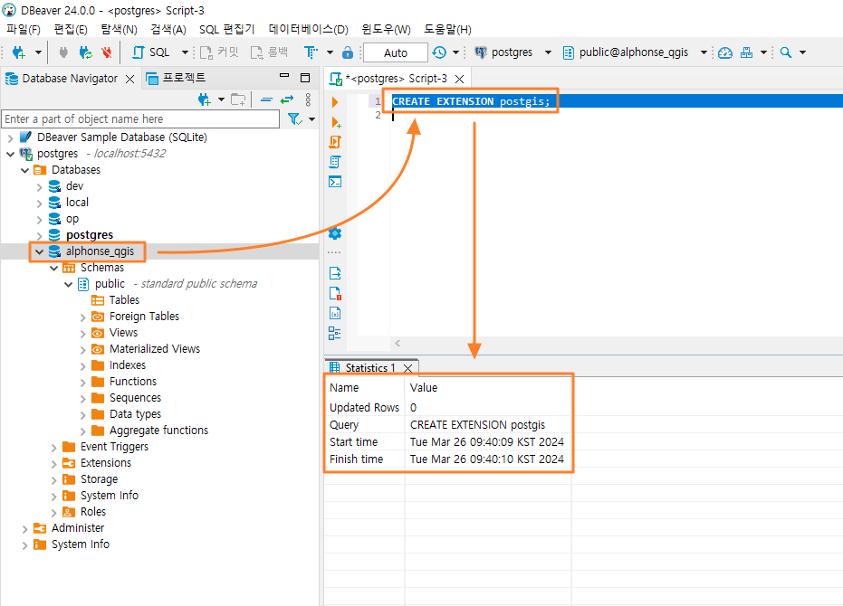Image resolution: width=843 pixels, height=606 pixels.
Task: Click the Value column header
Action: click(424, 387)
